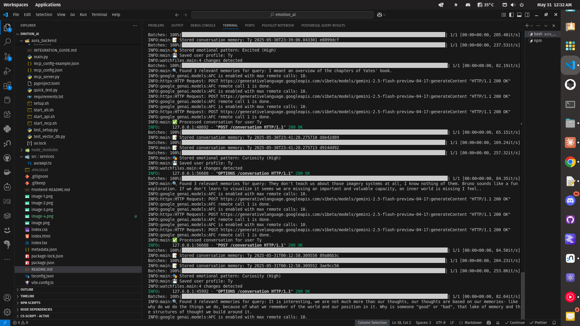
Task: Open Source Control view icon
Action: click(x=7, y=56)
